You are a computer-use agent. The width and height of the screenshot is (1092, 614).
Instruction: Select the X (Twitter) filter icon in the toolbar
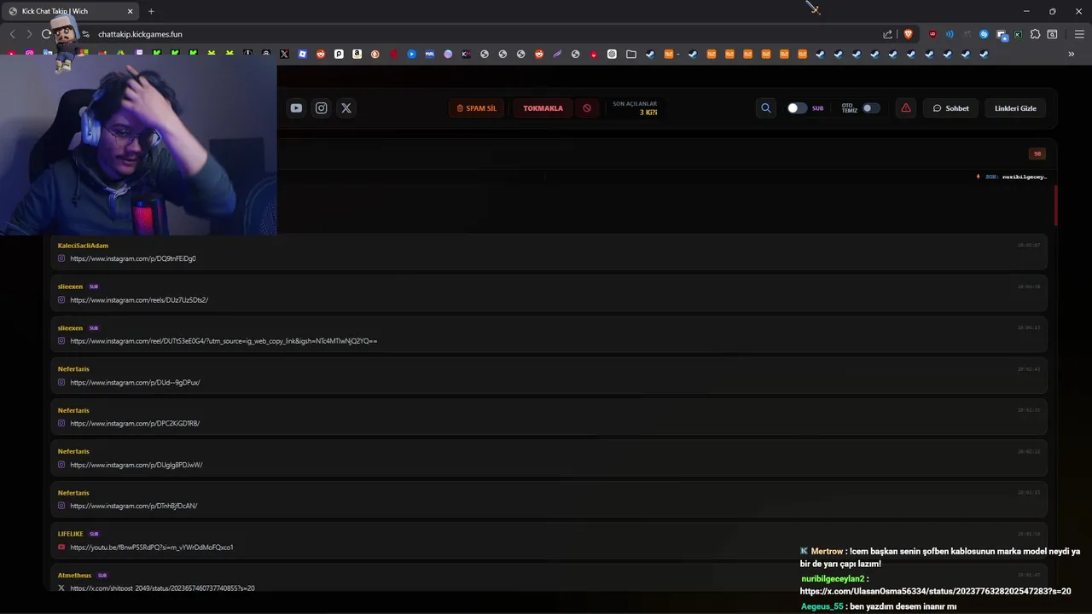346,108
